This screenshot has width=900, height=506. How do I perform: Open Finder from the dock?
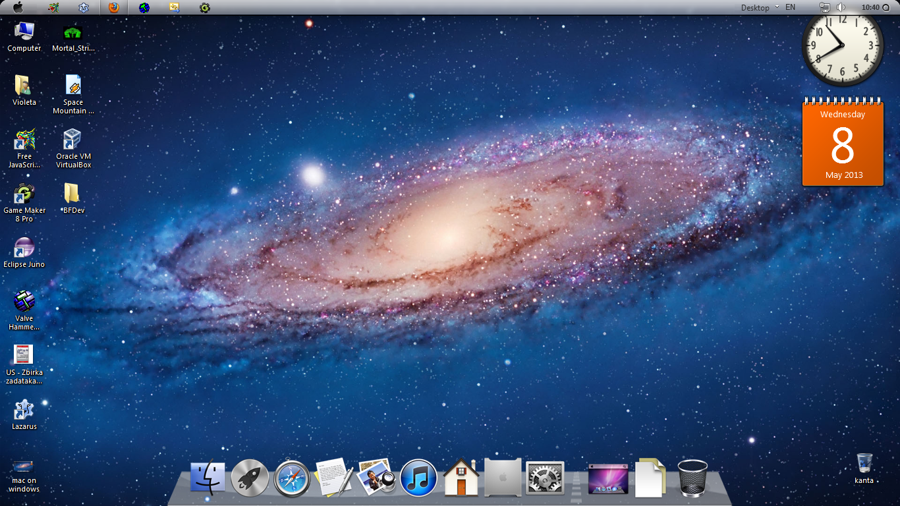point(208,478)
